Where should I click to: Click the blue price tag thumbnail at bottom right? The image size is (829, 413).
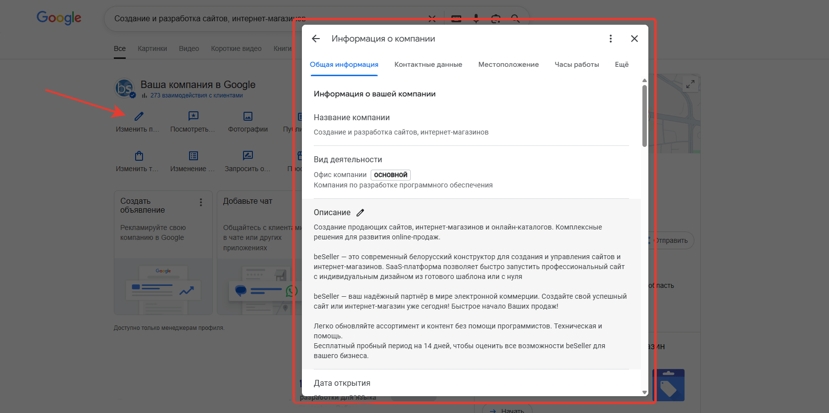click(x=669, y=385)
